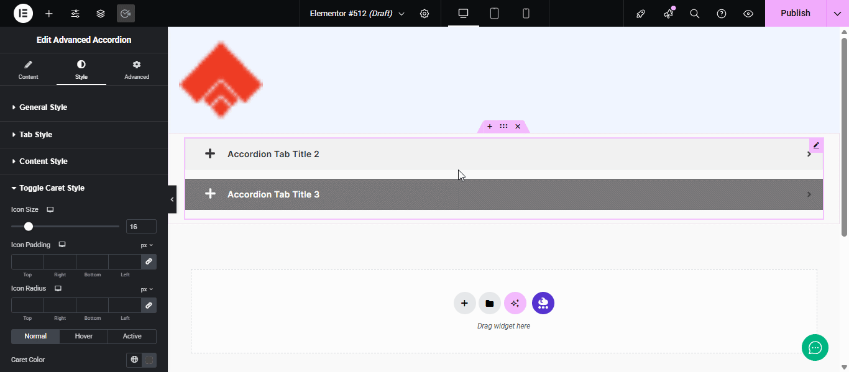Click Icon Size responsive device icon
Screen dimensions: 849x372
(x=50, y=209)
